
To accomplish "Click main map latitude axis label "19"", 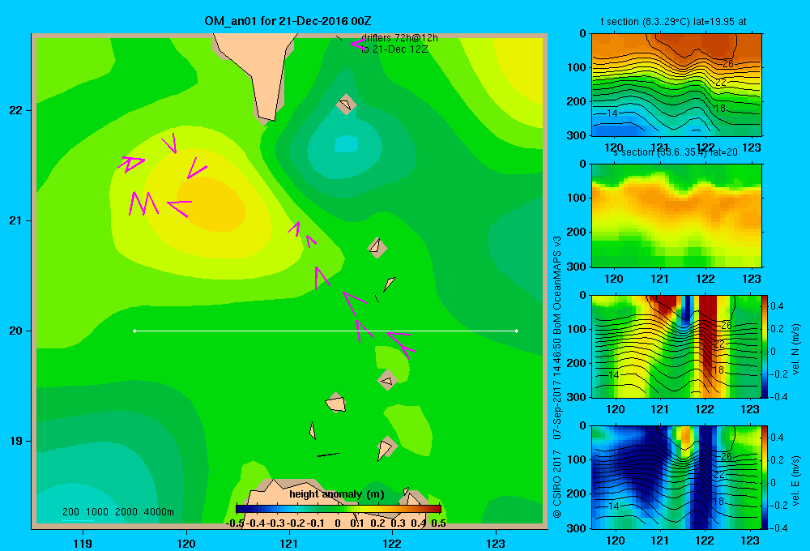I will [x=16, y=441].
